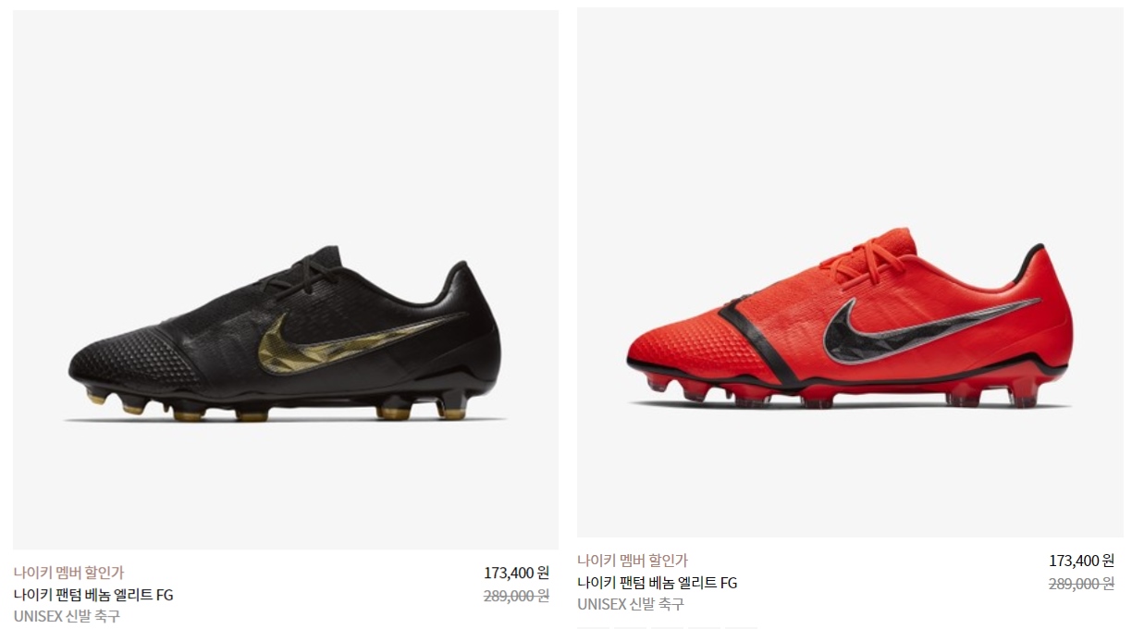Select the left 나이키 멤버 할인가 label
This screenshot has width=1132, height=629.
68,573
